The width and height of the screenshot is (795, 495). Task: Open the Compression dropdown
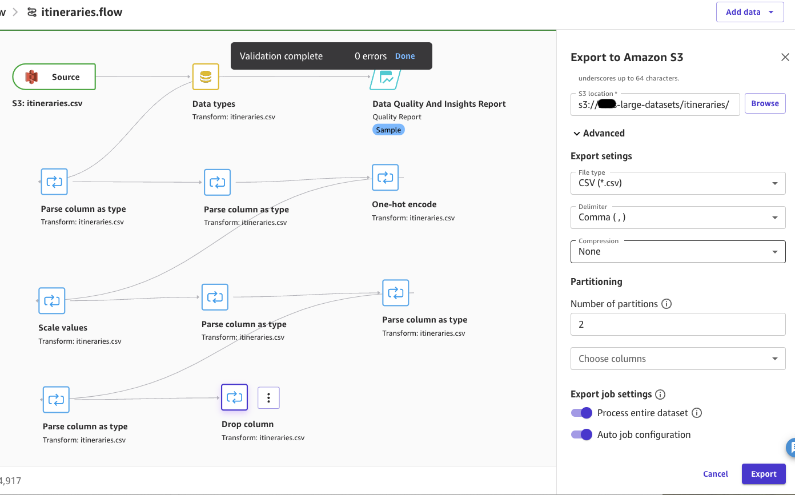[x=678, y=252]
